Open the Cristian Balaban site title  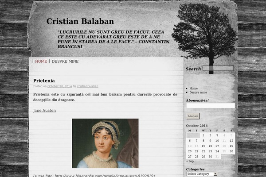click(80, 21)
